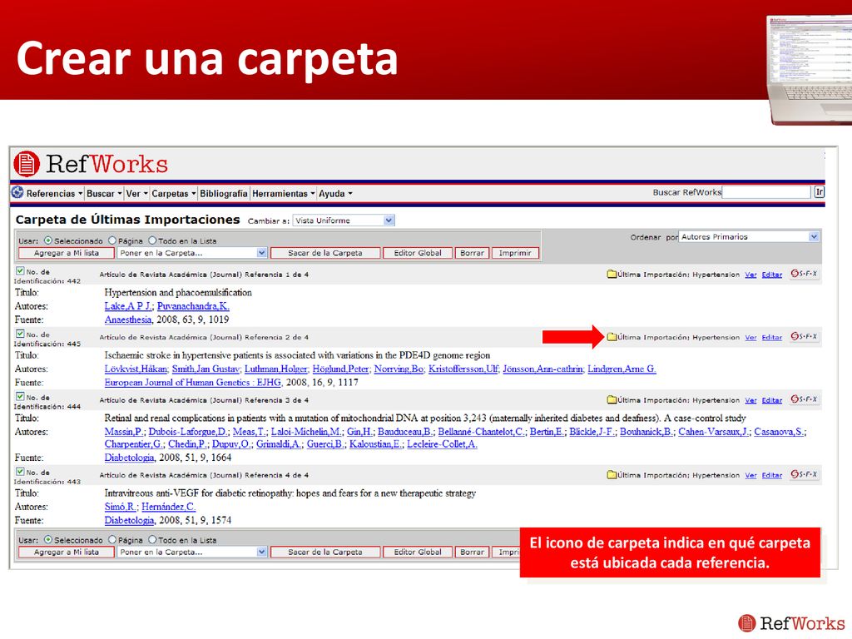Select the bottom Todo en la Lista radio
The width and height of the screenshot is (852, 639).
click(x=152, y=539)
